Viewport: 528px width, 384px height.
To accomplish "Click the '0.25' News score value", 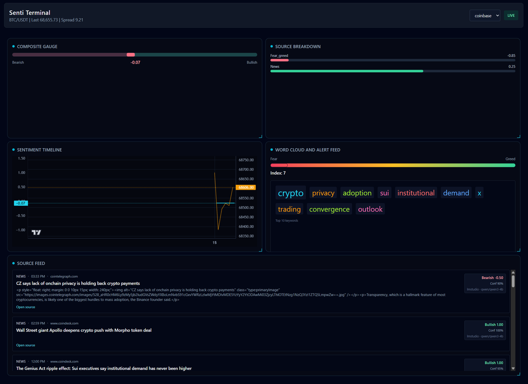I will [512, 66].
